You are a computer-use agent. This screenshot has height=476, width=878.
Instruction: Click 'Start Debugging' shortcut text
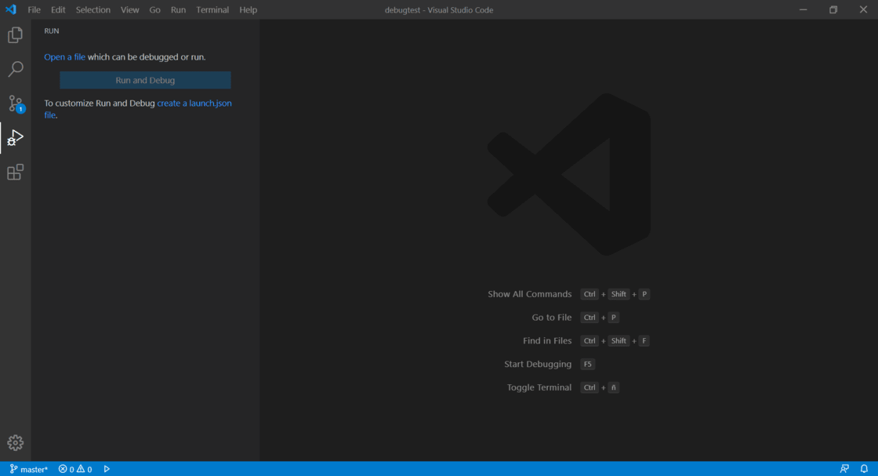(538, 364)
